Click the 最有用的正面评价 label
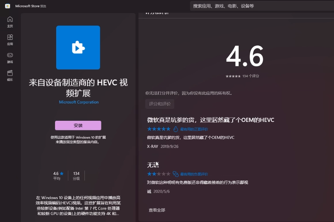334x222 pixels. pos(194,129)
